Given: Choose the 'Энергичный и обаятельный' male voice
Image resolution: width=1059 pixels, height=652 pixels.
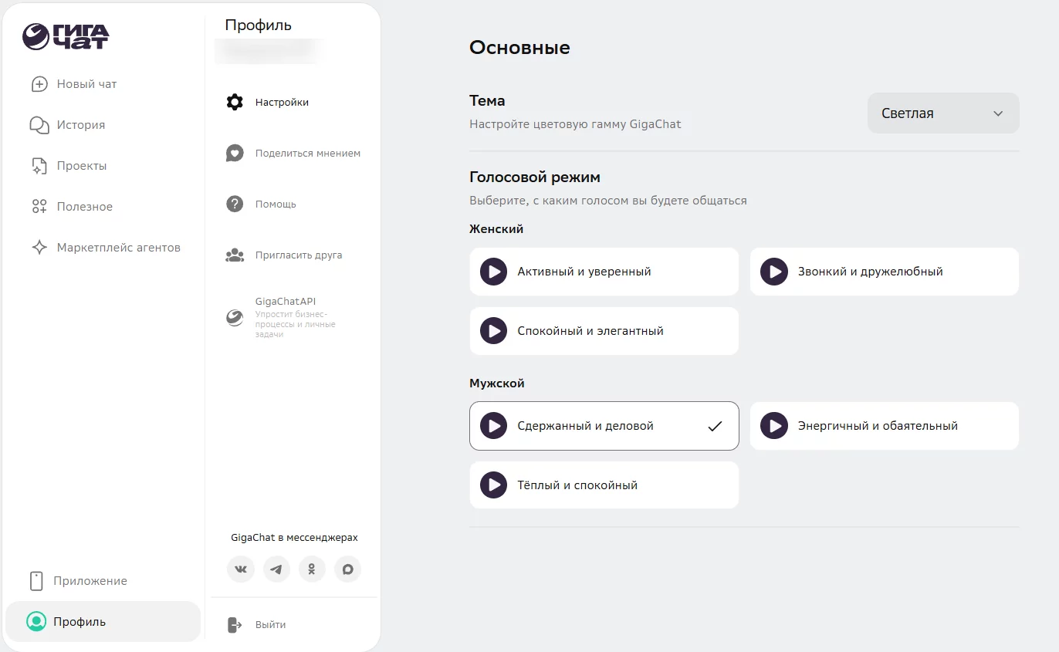Looking at the screenshot, I should tap(884, 426).
